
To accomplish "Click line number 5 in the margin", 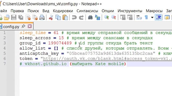I will [5, 53].
